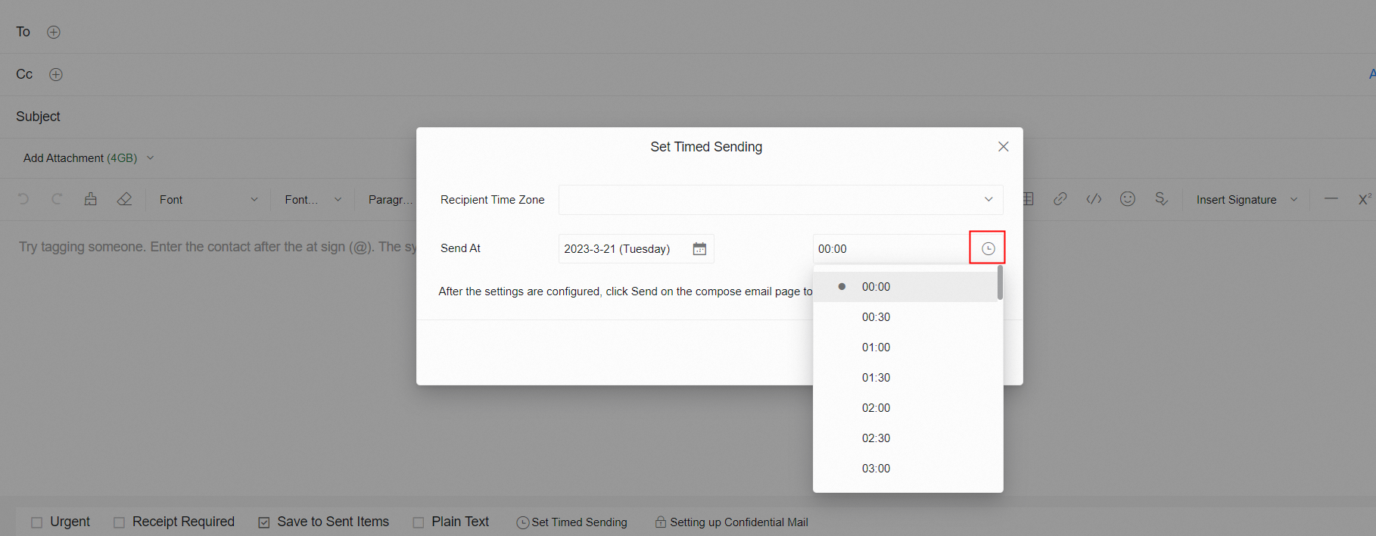Click the Send At date field
The image size is (1376, 536).
coord(636,249)
